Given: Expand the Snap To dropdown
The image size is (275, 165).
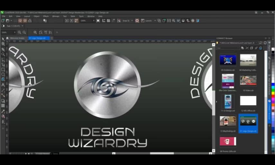Looking at the screenshot, I should [132, 21].
